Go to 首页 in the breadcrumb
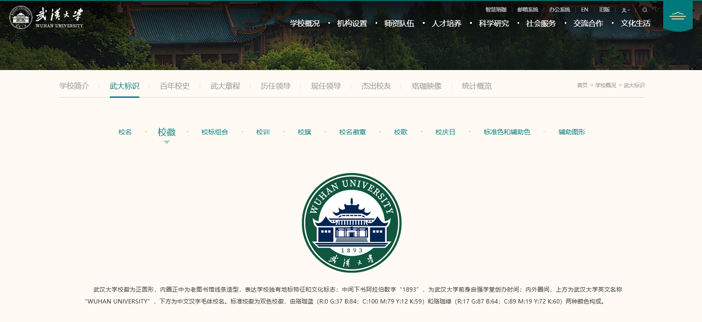This screenshot has width=702, height=322. click(582, 85)
